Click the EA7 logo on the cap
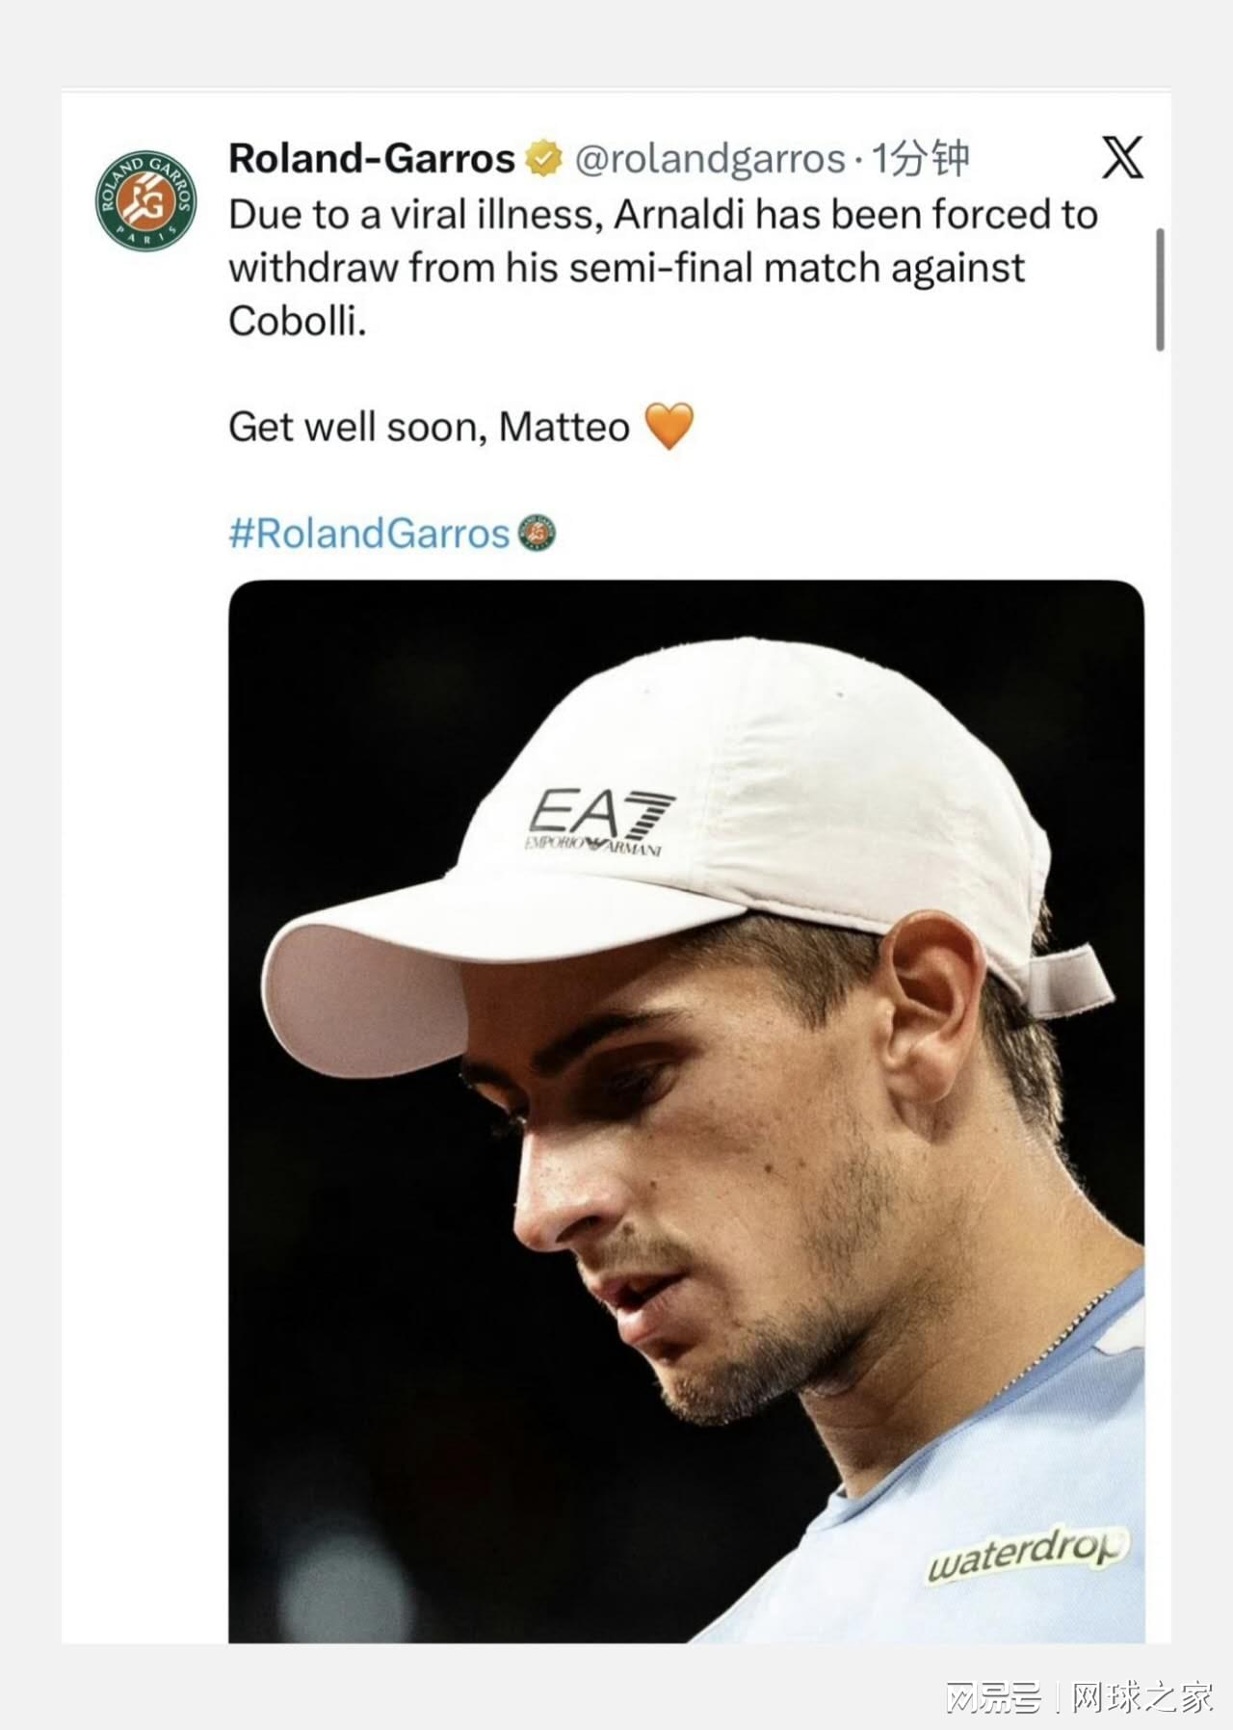The image size is (1233, 1730). pyautogui.click(x=601, y=813)
